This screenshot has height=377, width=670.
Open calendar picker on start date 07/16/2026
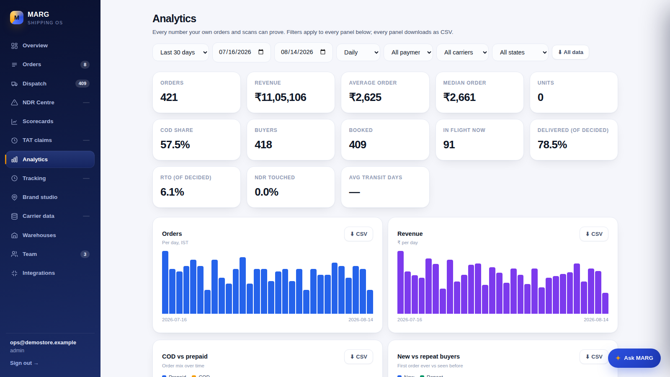point(261,52)
